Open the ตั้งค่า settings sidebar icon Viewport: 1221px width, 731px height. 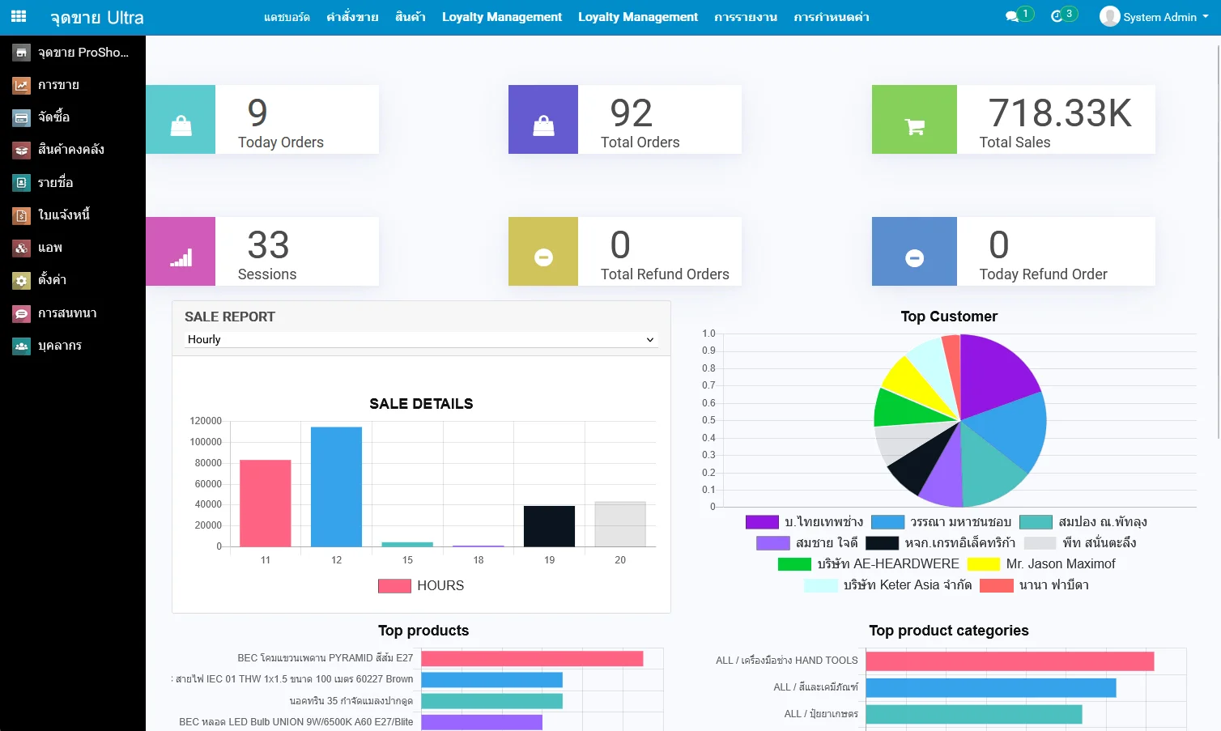coord(21,280)
